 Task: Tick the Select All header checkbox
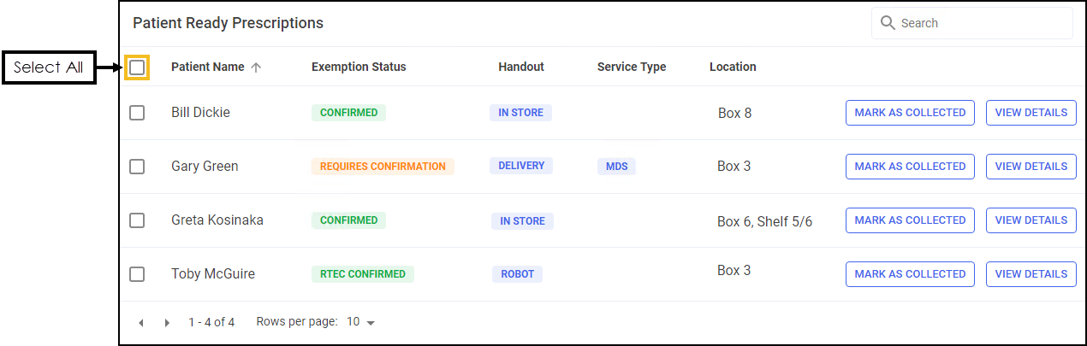137,67
